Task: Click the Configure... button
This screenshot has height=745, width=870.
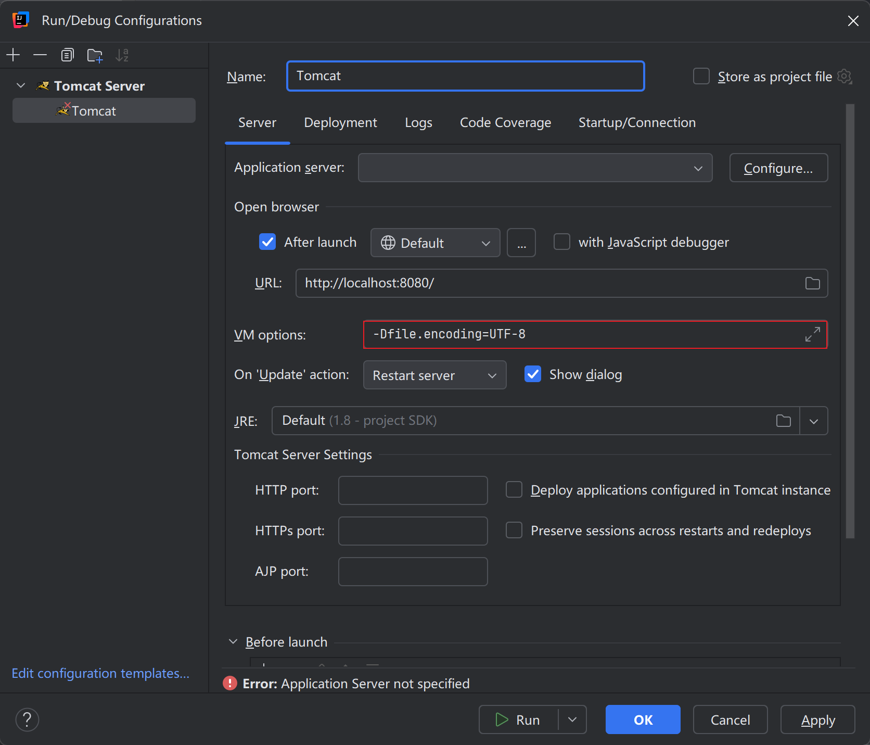Action: click(x=778, y=168)
